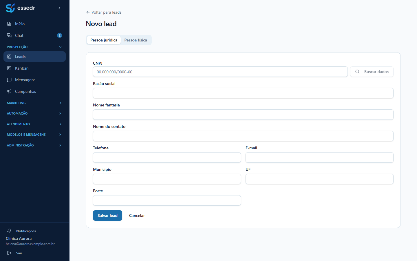Expand the Modelos e Mensagens section
This screenshot has height=261, width=417.
pos(34,135)
